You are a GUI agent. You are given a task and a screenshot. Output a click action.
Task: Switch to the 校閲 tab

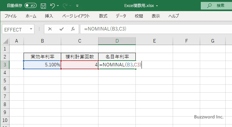point(139,16)
